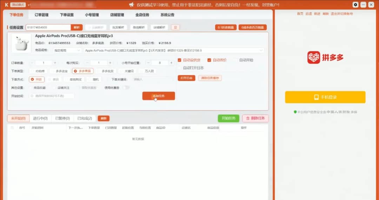This screenshot has width=379, height=200.
Task: Open 订单管理 tab
Action: point(41,15)
